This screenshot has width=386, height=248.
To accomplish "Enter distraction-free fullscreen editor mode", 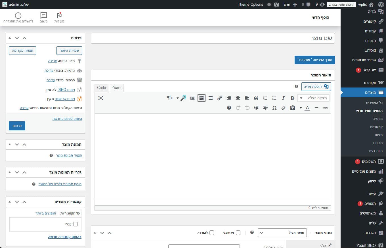I will click(x=101, y=98).
